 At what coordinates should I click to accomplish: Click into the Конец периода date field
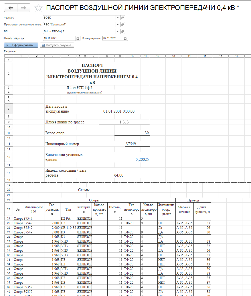pyautogui.click(x=112, y=38)
